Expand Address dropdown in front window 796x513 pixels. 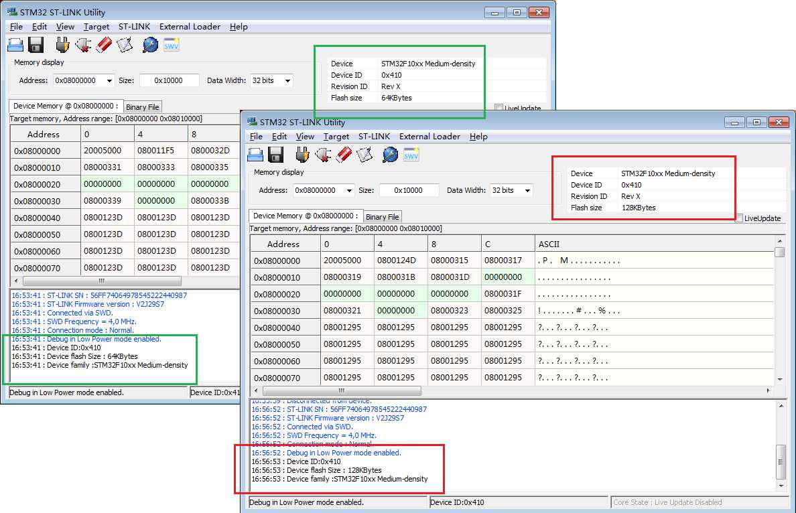point(349,191)
